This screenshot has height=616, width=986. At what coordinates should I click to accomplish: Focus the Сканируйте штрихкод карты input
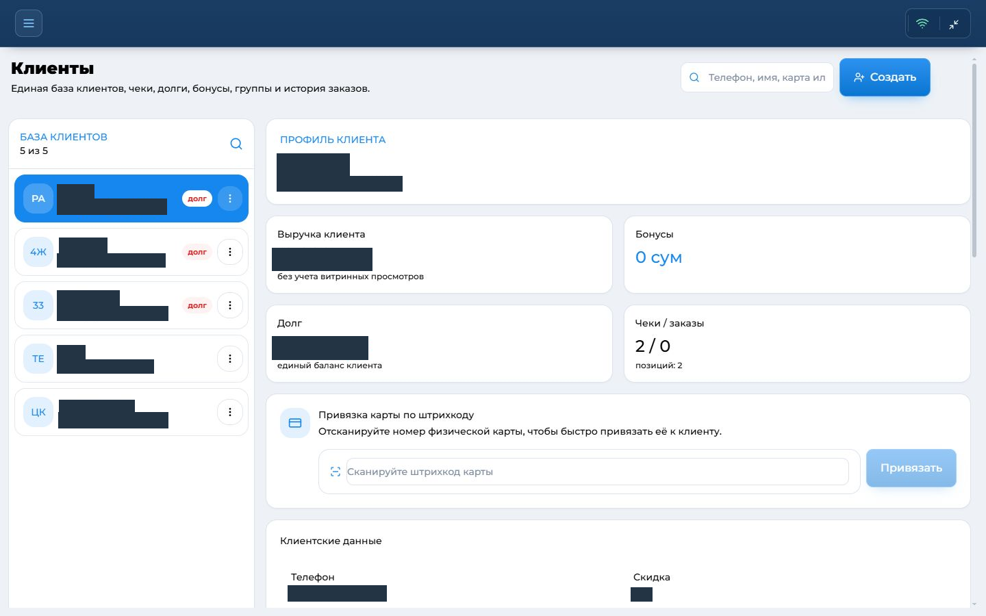tap(598, 472)
